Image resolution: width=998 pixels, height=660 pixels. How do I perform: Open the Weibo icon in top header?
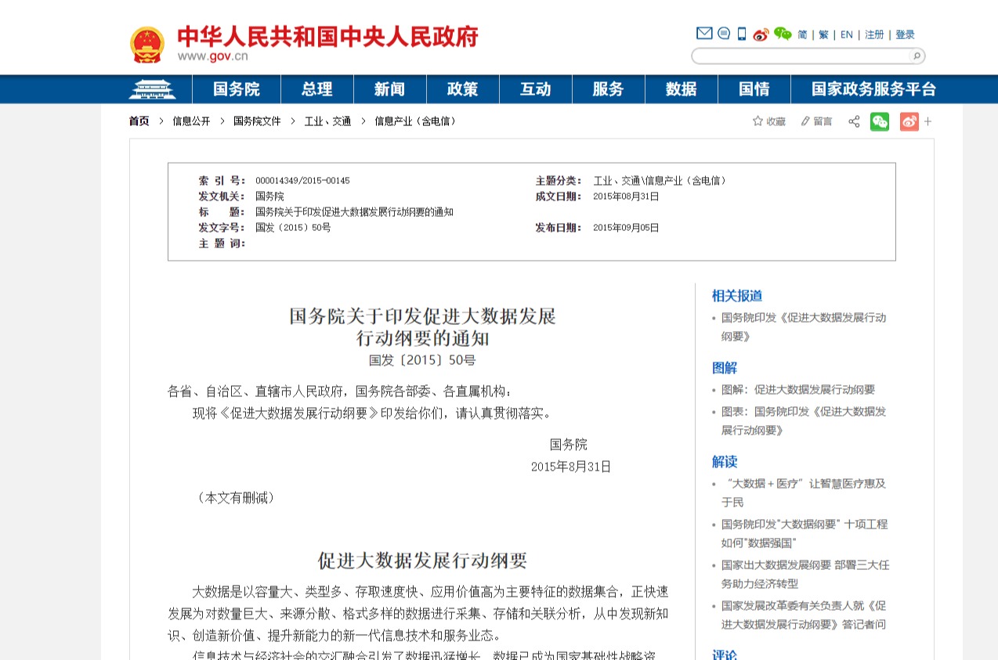pyautogui.click(x=761, y=34)
